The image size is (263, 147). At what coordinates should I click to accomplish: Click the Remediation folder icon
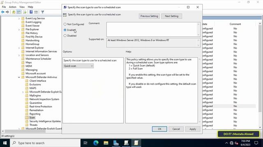pyautogui.click(x=27, y=110)
